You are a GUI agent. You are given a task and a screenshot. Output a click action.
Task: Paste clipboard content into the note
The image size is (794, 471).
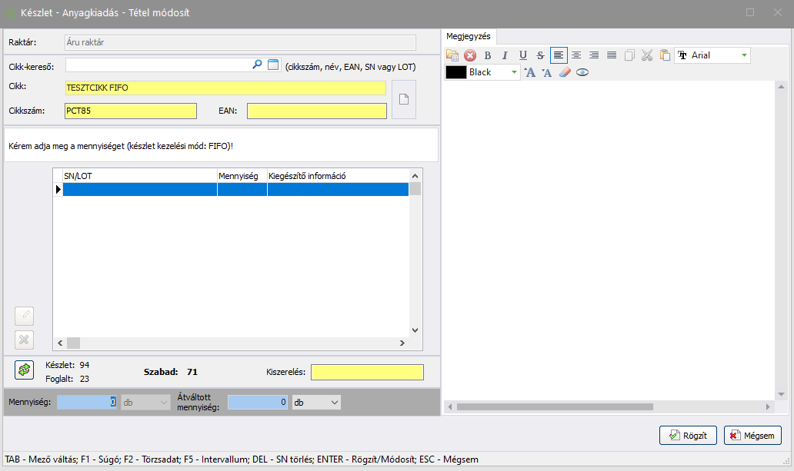665,55
